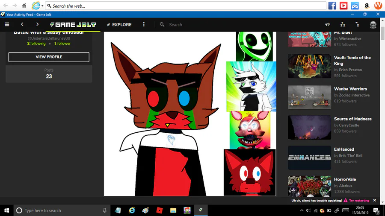Open the Facebook shortcut icon
The image size is (385, 216).
(x=332, y=6)
